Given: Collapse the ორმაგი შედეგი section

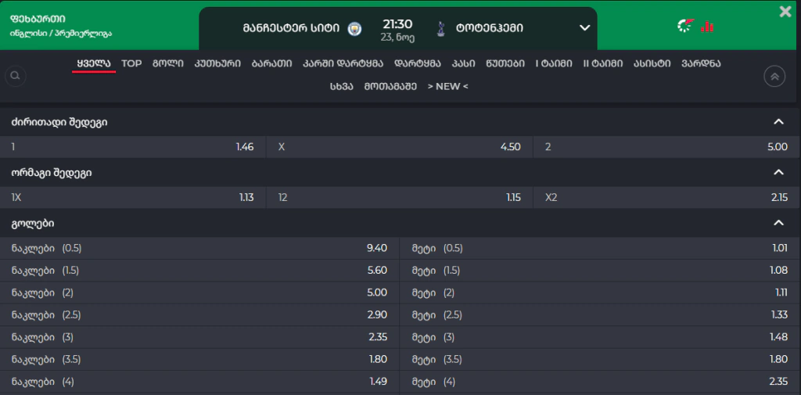Looking at the screenshot, I should 778,173.
